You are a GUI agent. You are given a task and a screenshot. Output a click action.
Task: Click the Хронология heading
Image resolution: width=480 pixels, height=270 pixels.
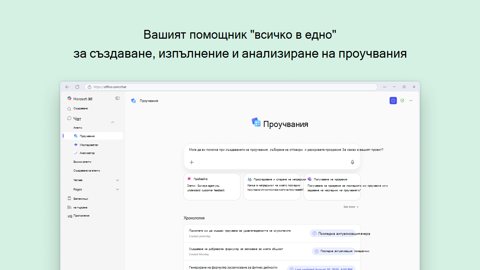[194, 218]
